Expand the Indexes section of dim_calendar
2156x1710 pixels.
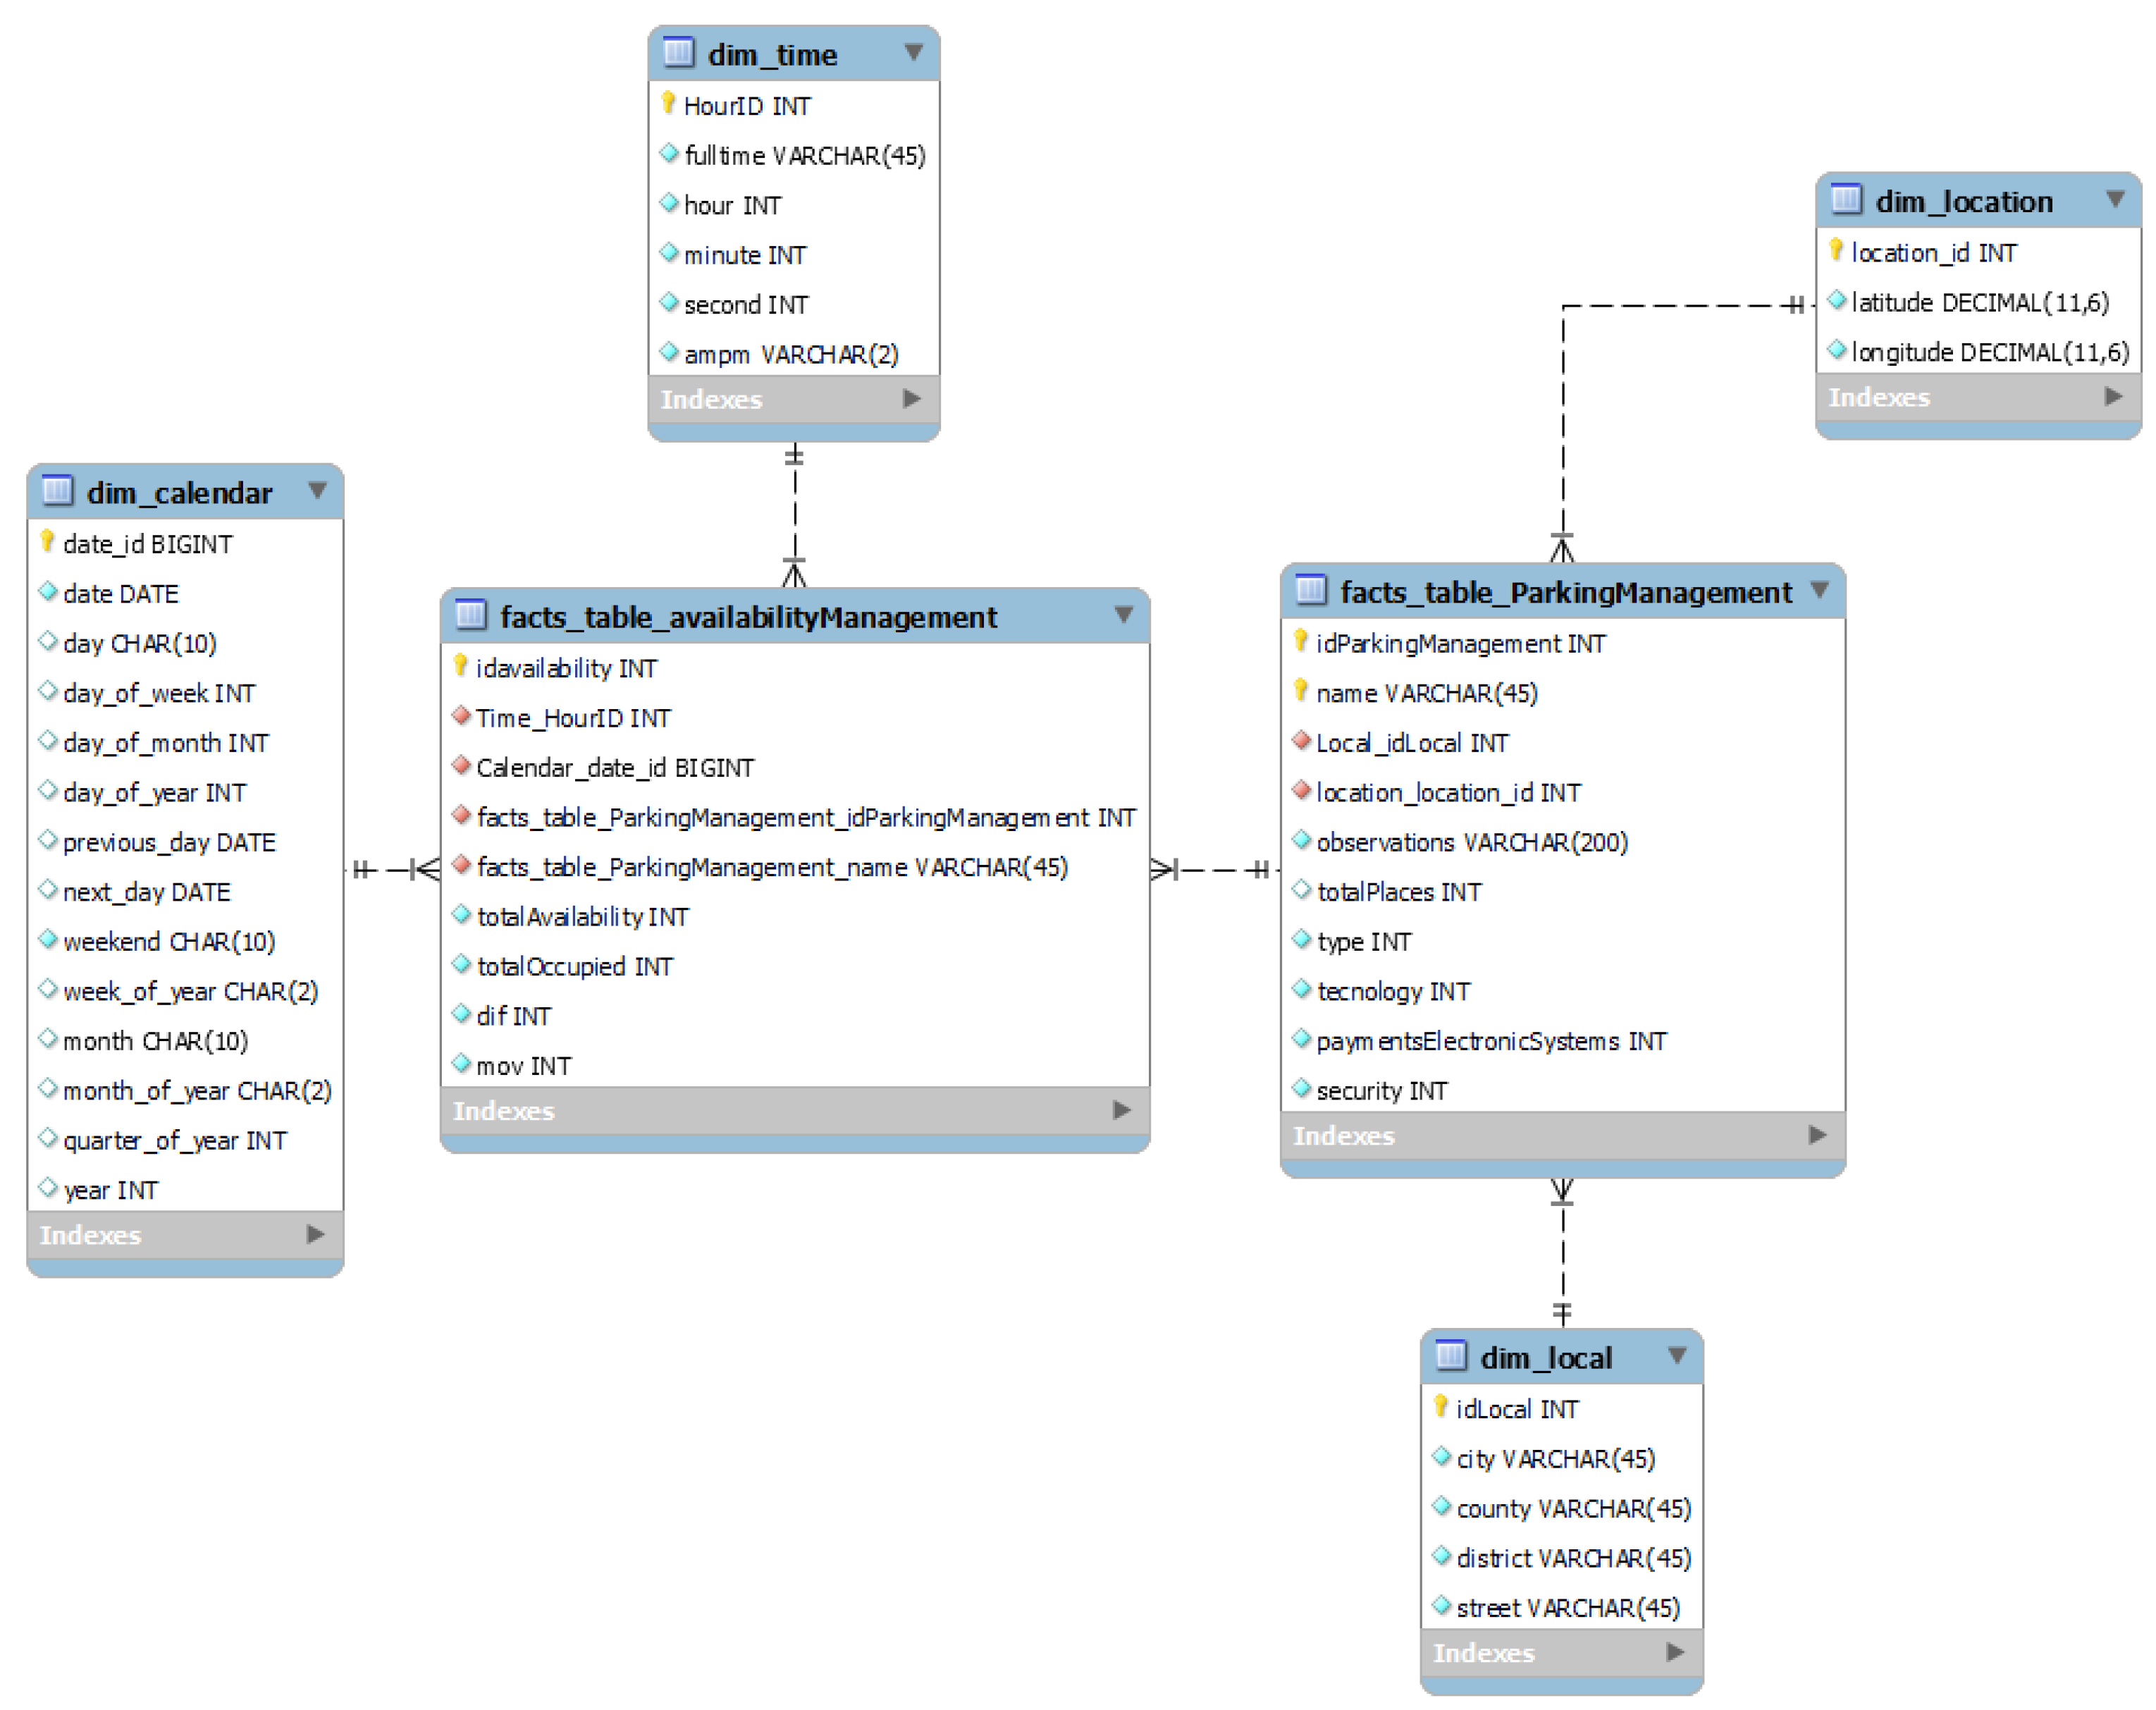pos(315,1234)
